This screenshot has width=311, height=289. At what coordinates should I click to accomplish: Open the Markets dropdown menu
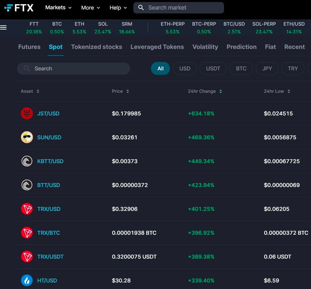(58, 7)
